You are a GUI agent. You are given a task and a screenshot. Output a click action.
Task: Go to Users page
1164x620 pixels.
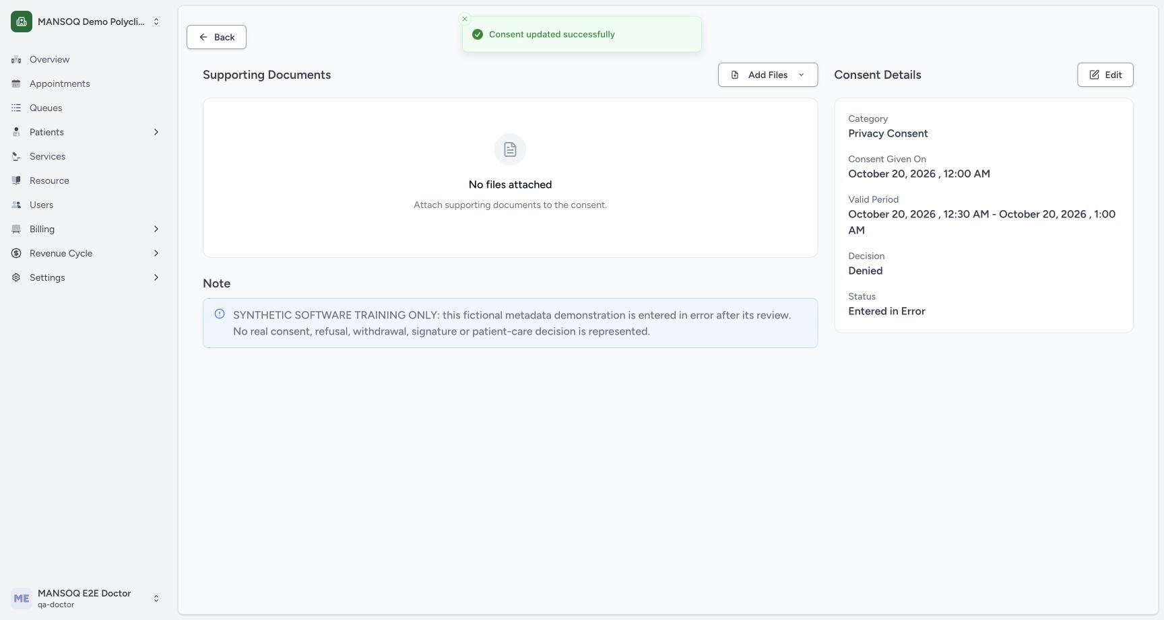[86, 205]
